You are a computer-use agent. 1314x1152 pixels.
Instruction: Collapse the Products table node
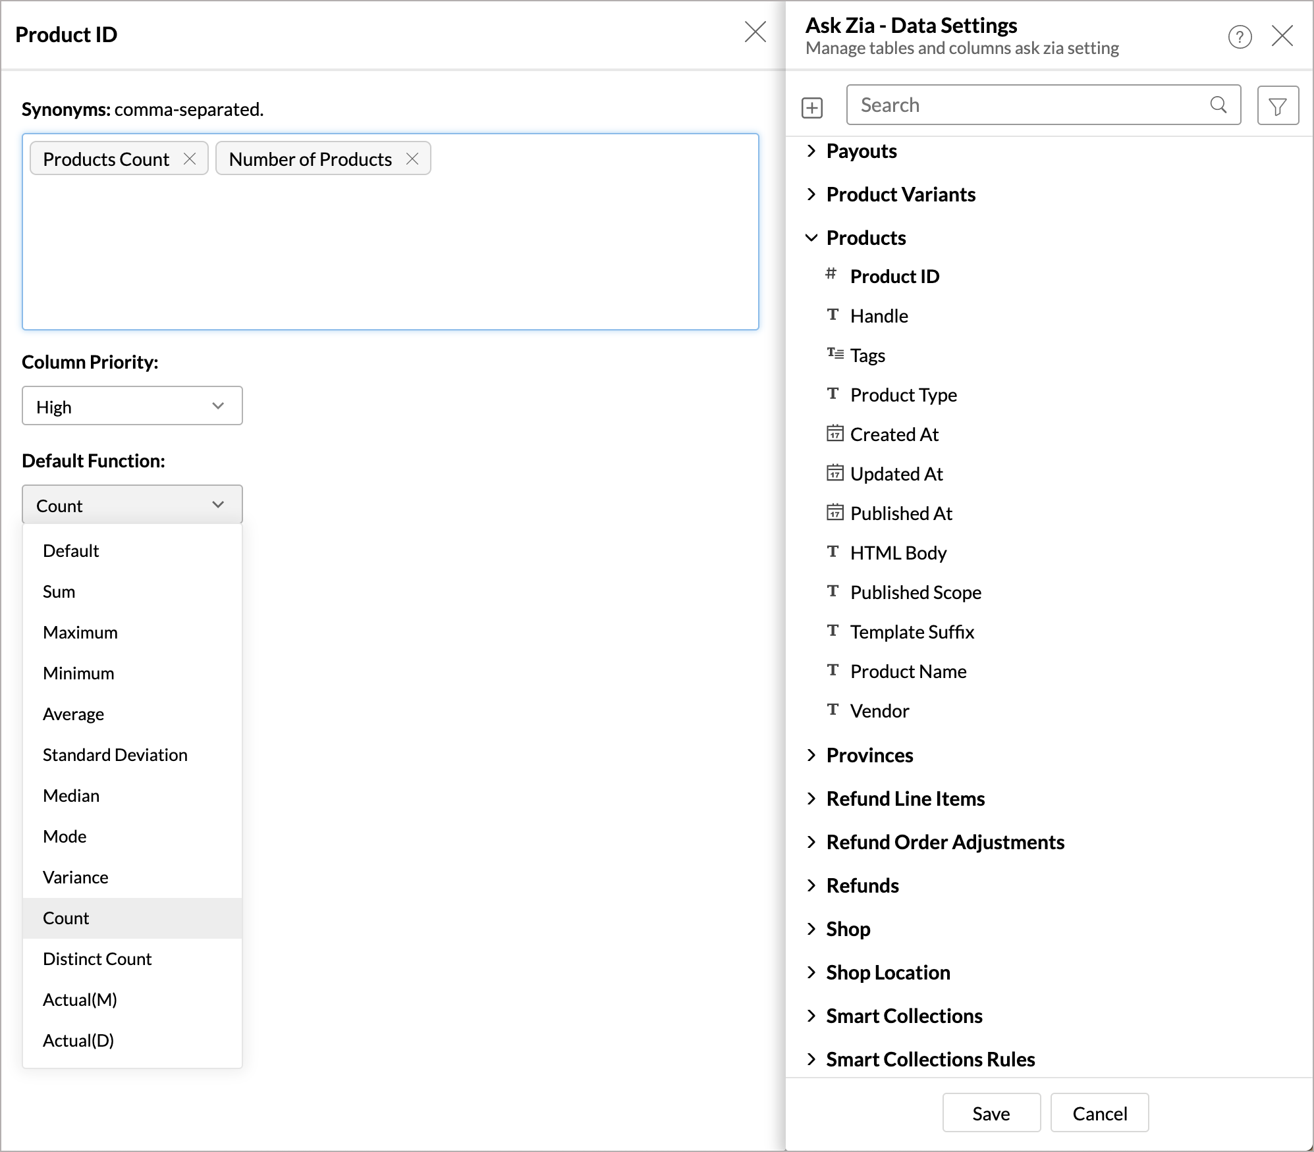[x=811, y=238]
